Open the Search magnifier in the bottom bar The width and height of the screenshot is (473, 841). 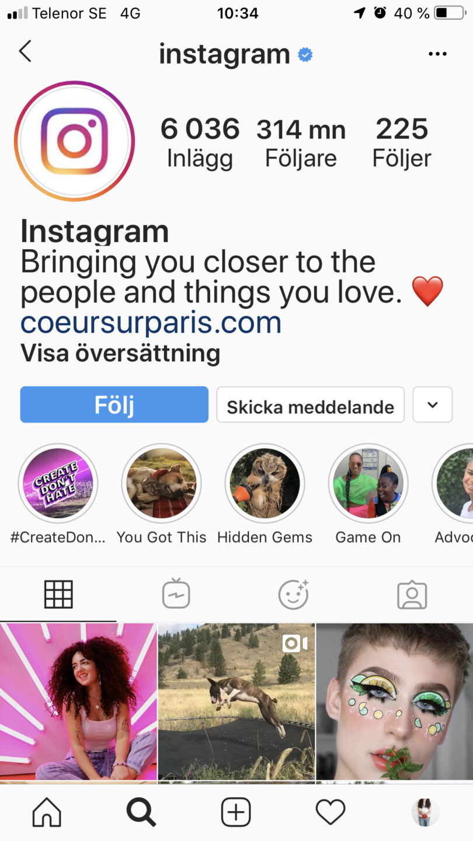pos(141,812)
